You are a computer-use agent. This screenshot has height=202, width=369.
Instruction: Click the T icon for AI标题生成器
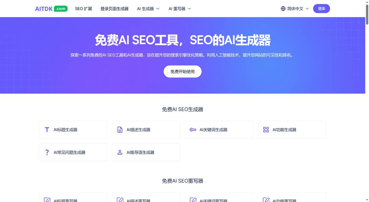coord(47,130)
